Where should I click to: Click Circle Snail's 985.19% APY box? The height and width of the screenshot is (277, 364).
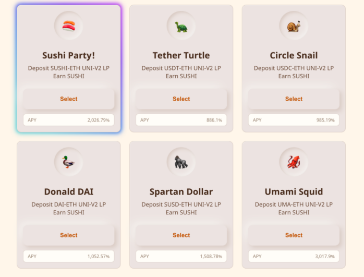click(x=294, y=120)
